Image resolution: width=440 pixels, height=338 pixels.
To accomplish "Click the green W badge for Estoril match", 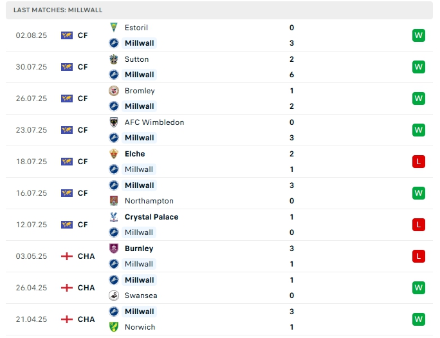I will (x=419, y=35).
